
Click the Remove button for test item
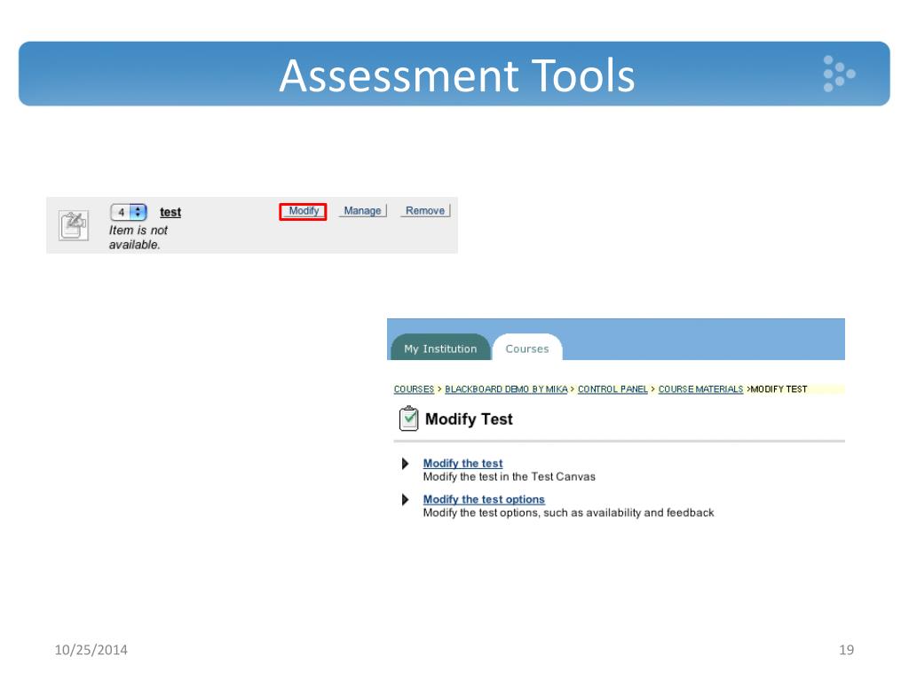(425, 211)
